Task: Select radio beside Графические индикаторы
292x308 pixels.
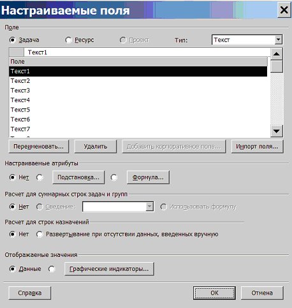Action: point(52,269)
